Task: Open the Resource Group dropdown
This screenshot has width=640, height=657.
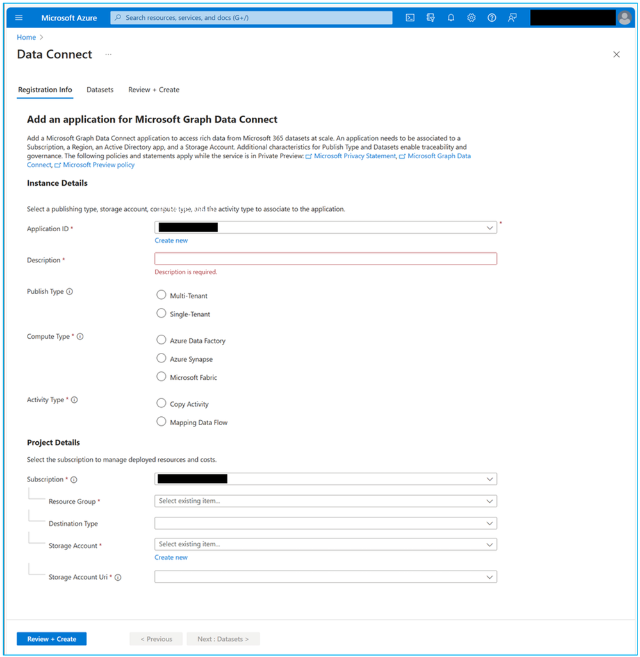Action: point(325,501)
